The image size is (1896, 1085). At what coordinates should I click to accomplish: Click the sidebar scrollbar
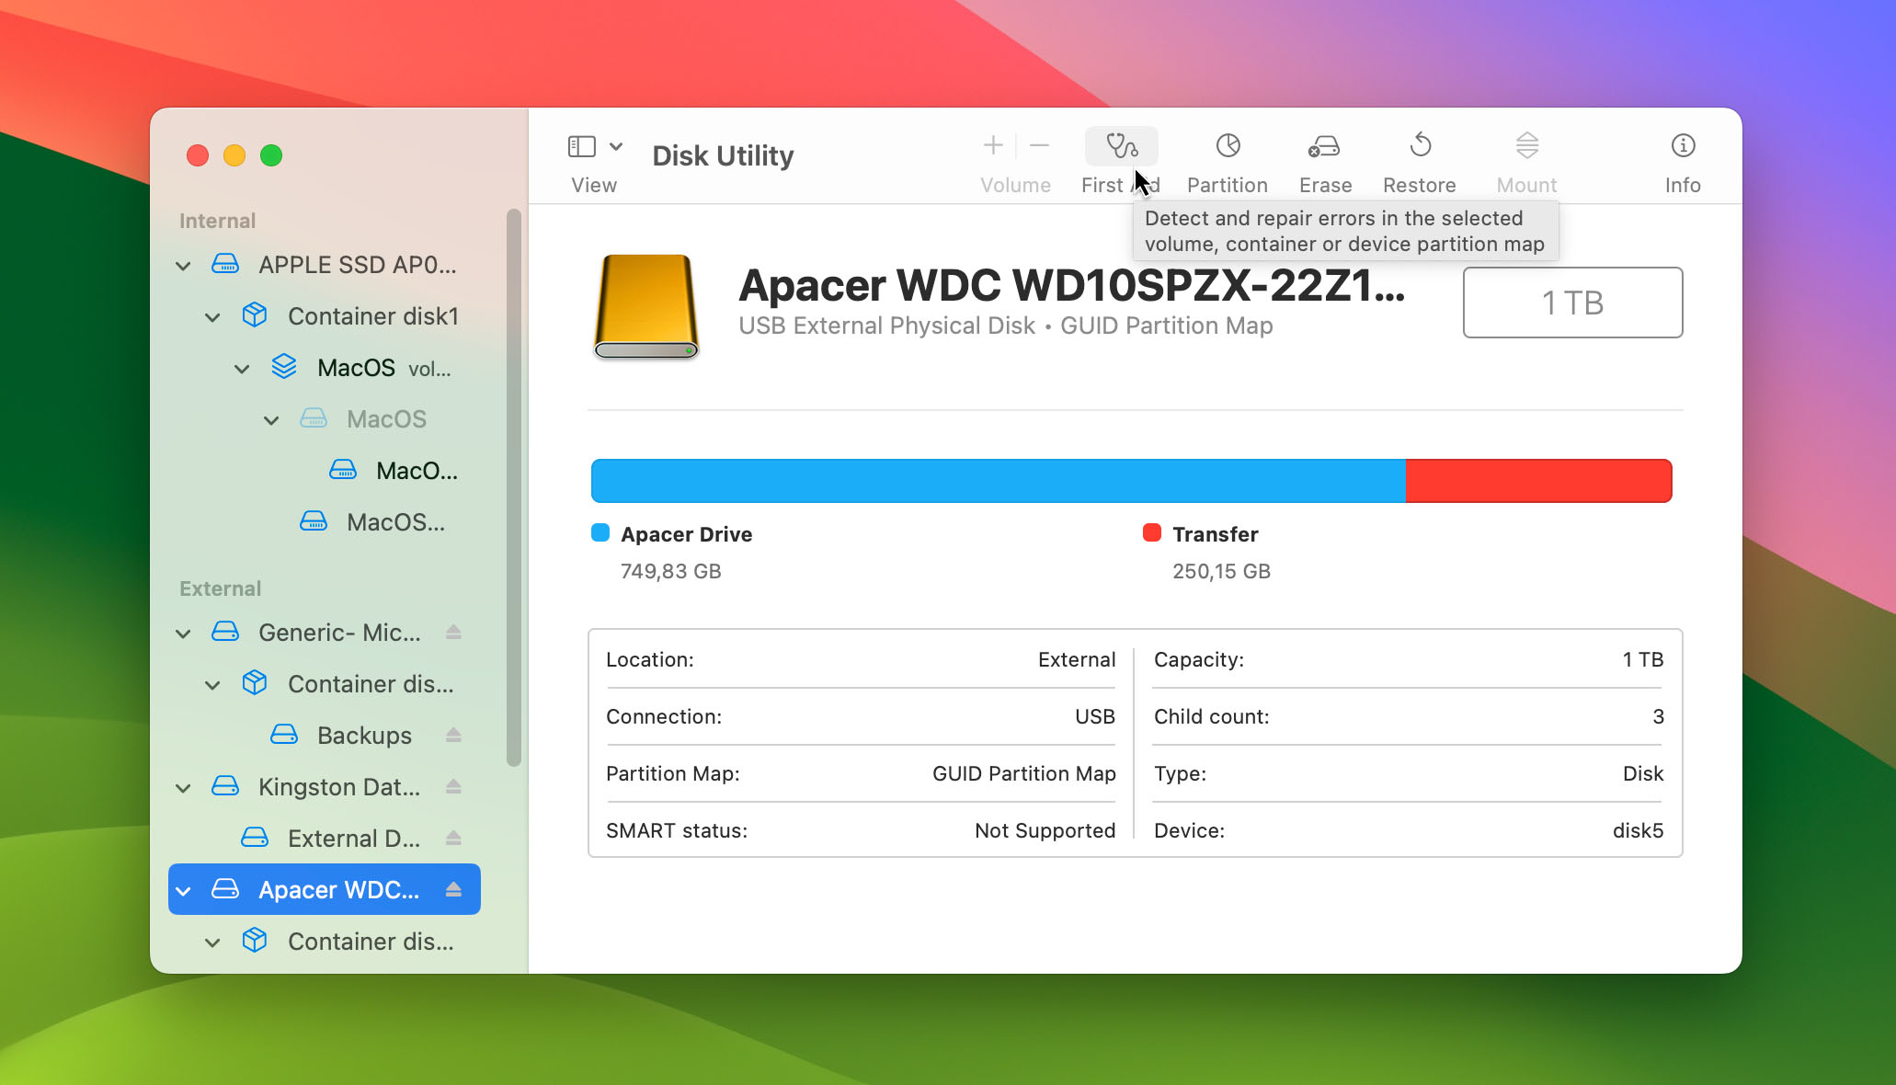tap(513, 487)
